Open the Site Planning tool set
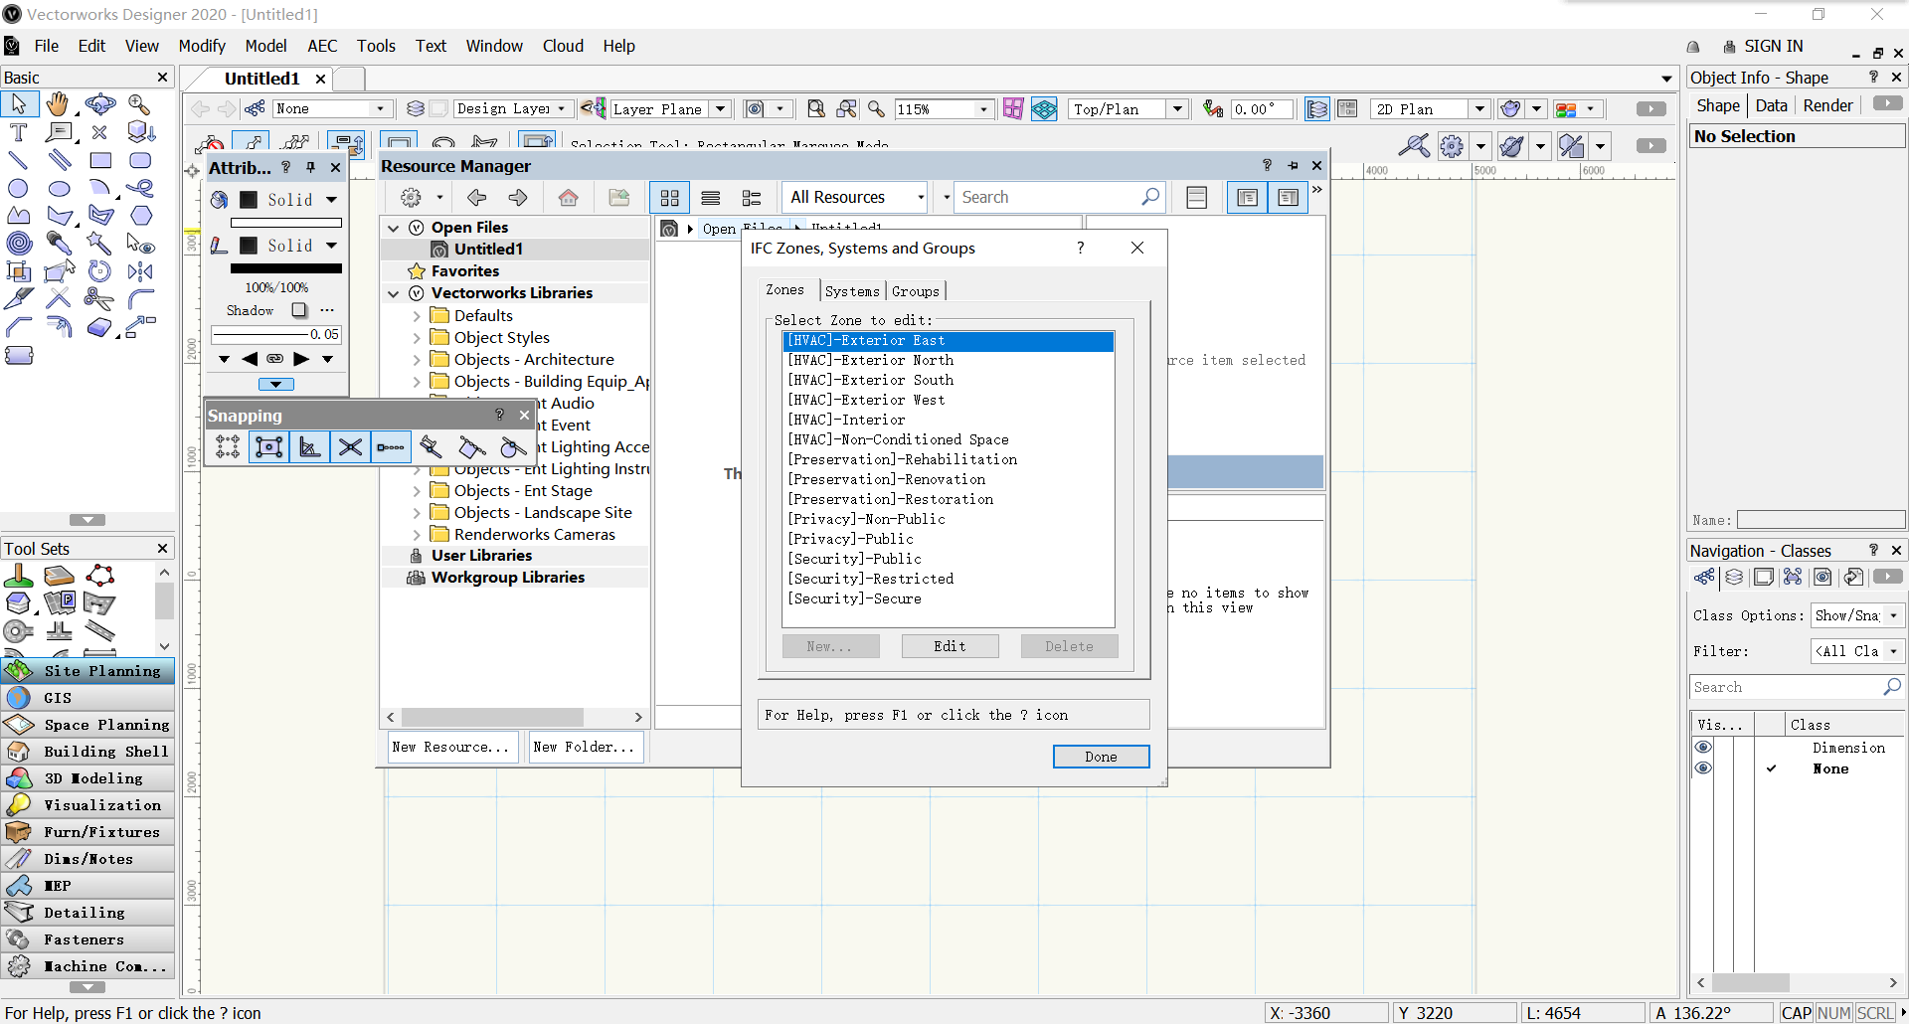Viewport: 1909px width, 1024px height. (x=87, y=671)
